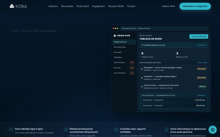220x137 pixels.
Task: Select Inventaire in sidebar
Action: click(118, 52)
